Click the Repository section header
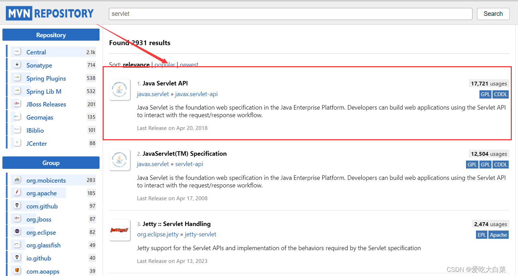Screen dimensions: 518x276 point(51,35)
